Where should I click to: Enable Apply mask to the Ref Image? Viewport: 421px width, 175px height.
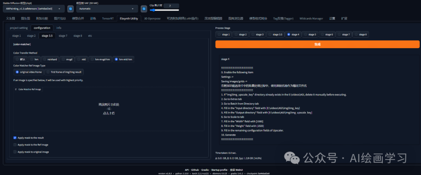[15, 145]
